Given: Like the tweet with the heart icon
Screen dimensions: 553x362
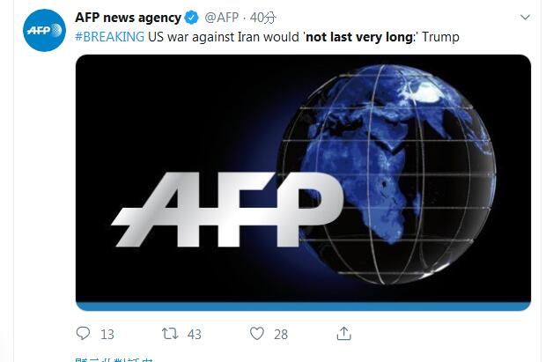Looking at the screenshot, I should (257, 334).
